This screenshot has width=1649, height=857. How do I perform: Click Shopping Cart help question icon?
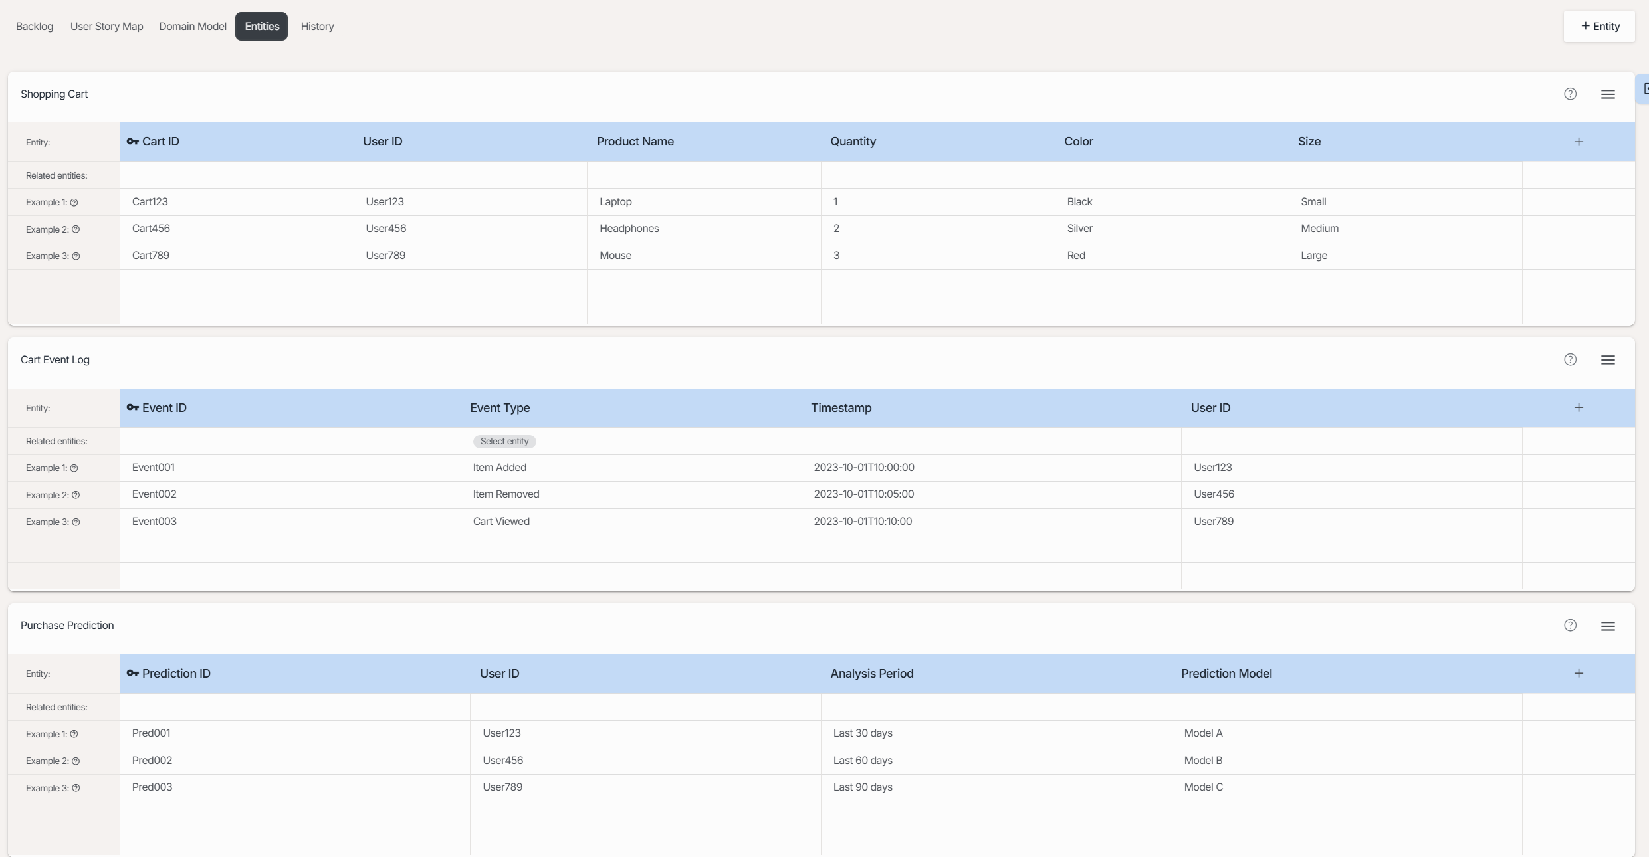[x=1570, y=94]
